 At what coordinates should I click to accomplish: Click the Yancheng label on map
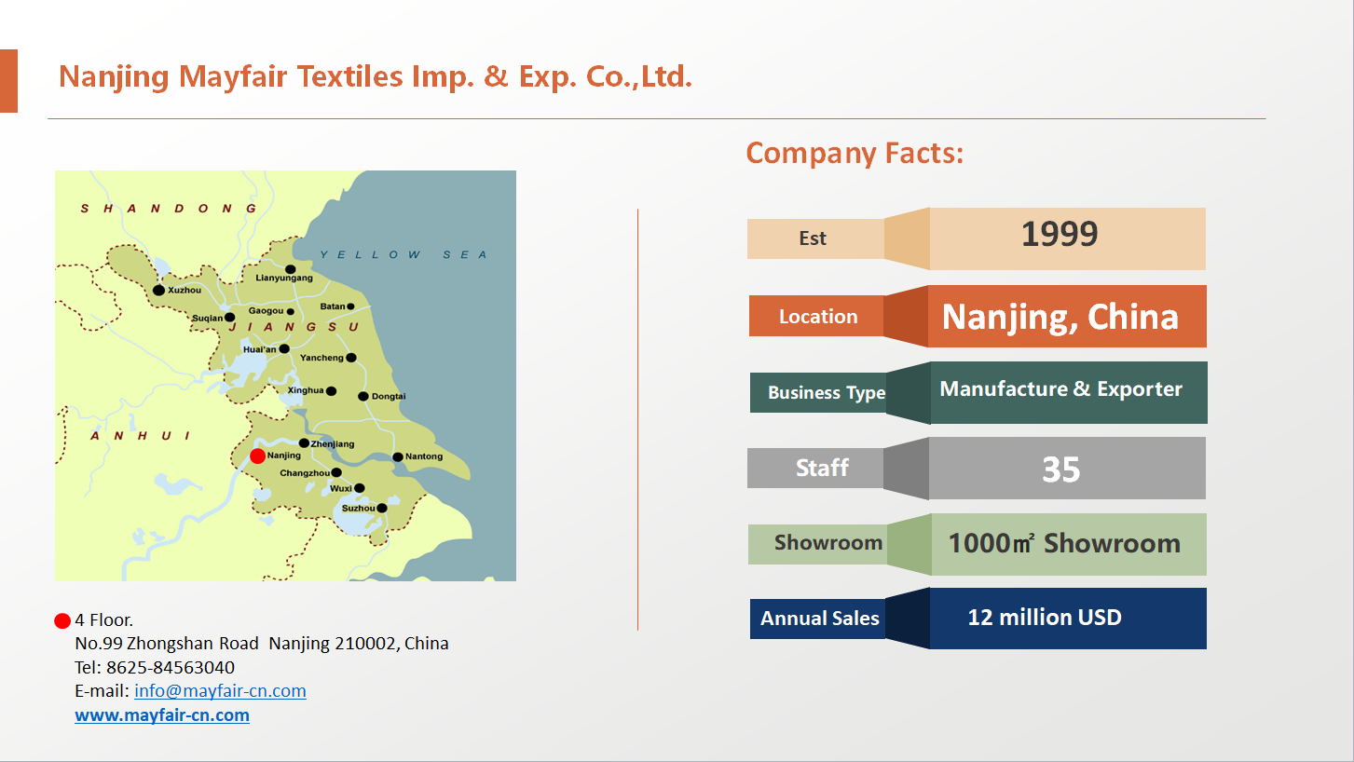click(x=321, y=358)
